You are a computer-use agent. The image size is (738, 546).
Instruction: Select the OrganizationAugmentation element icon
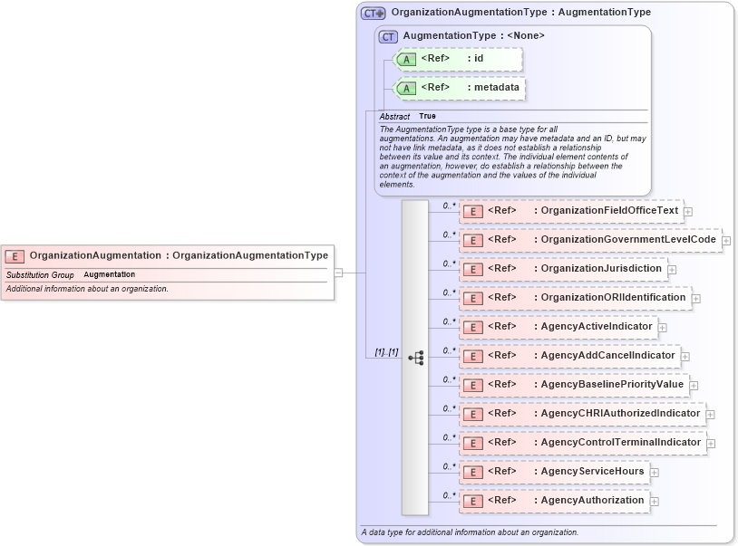pos(15,255)
